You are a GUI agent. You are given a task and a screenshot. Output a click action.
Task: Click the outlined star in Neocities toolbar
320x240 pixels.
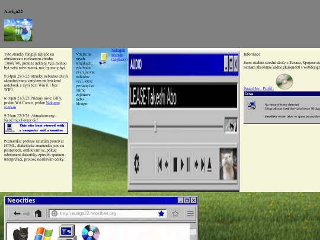(x=175, y=213)
